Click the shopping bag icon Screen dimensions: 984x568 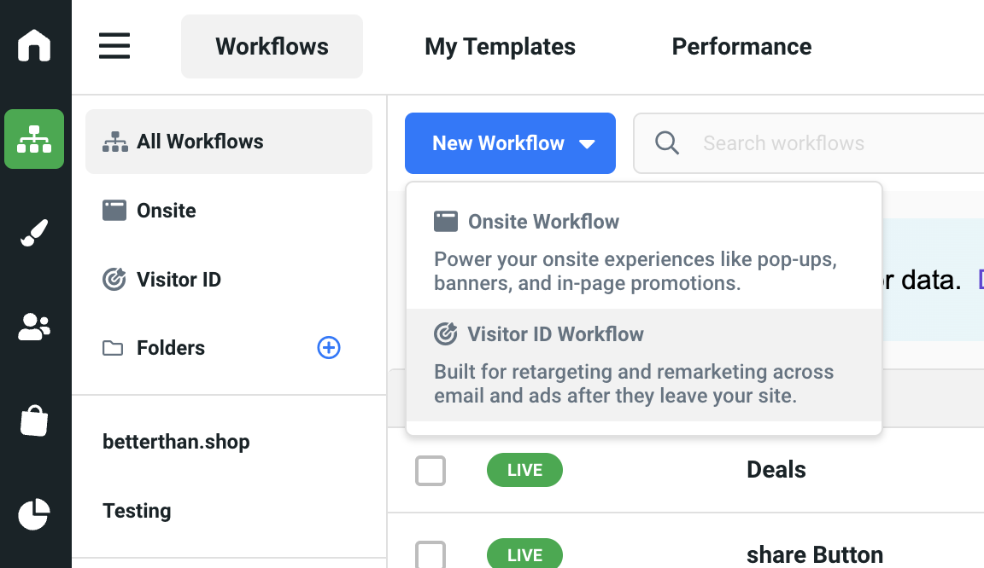point(34,420)
